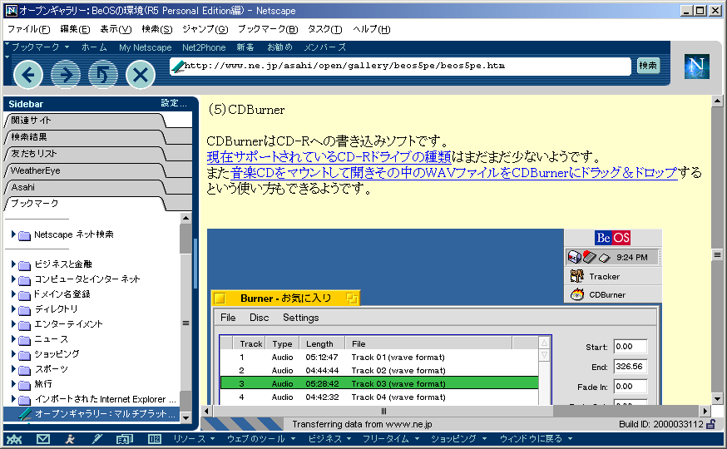Click the security lock icon in status bar
The width and height of the screenshot is (727, 449).
tap(710, 424)
